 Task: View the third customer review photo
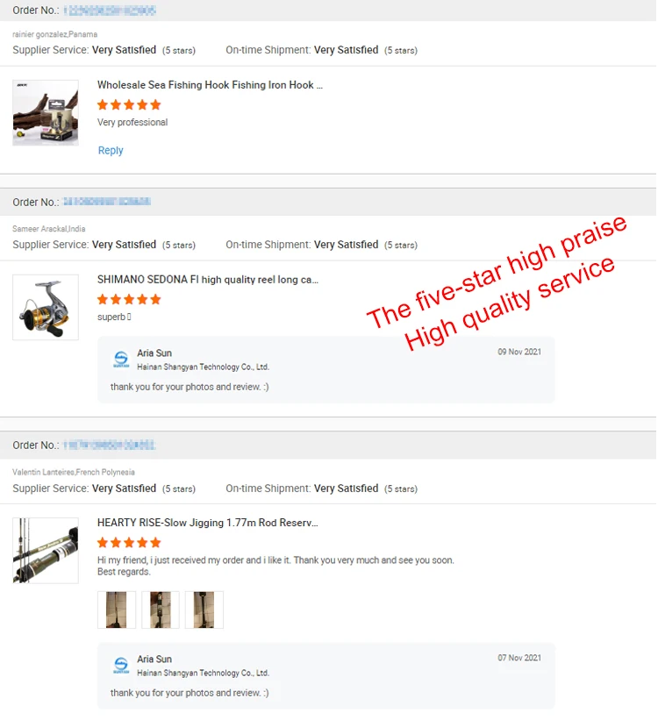tap(204, 610)
